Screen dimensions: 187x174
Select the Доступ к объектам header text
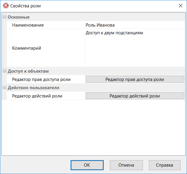pyautogui.click(x=28, y=71)
